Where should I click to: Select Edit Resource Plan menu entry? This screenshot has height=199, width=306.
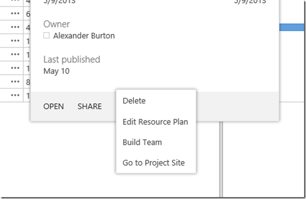coord(155,122)
